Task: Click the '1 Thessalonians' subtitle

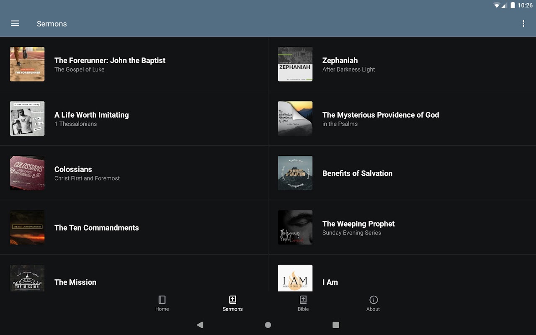Action: (x=75, y=124)
